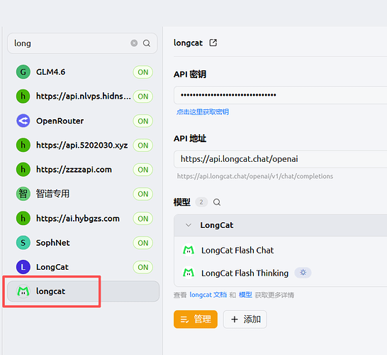Click the avatar of ai.hybgzs.com provider
The width and height of the screenshot is (387, 355).
tap(23, 219)
